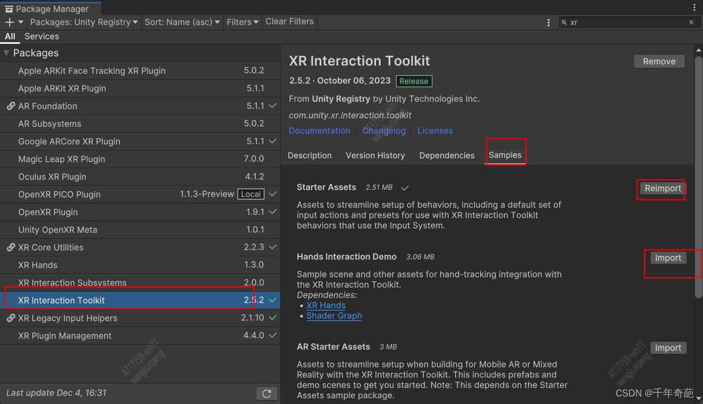
Task: Click the add package plus icon
Action: (x=10, y=22)
